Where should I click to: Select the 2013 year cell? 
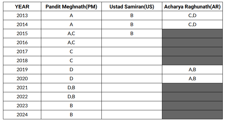click(22, 16)
